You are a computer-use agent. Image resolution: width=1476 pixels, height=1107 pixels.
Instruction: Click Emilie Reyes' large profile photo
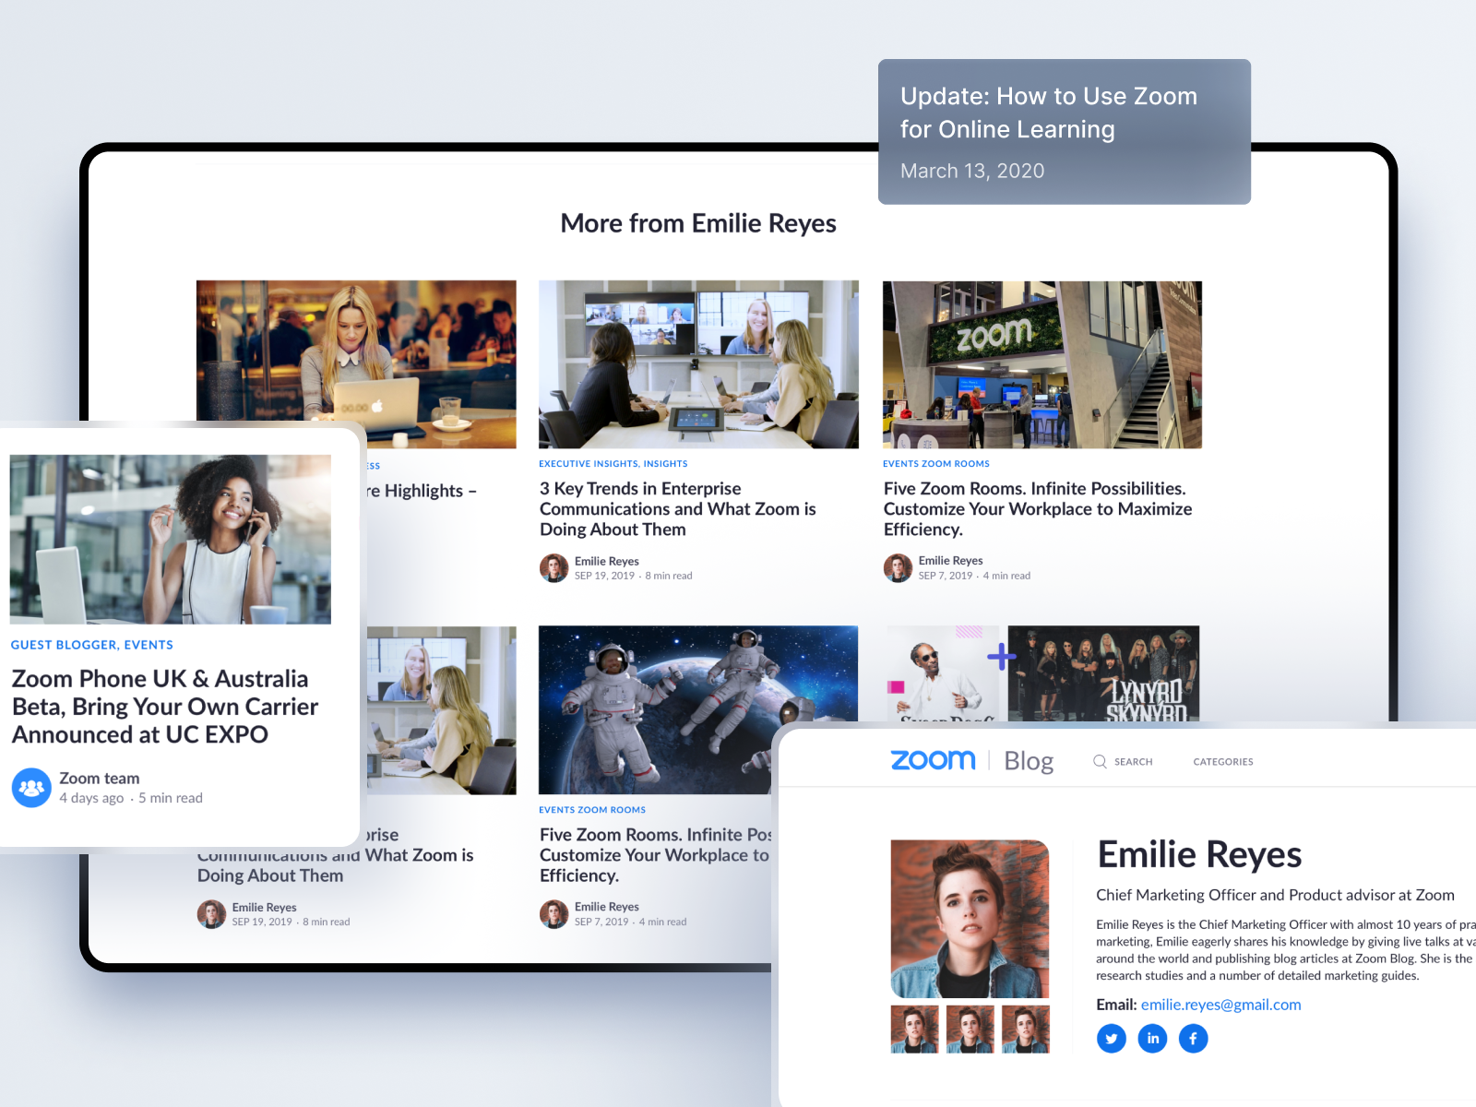click(970, 919)
